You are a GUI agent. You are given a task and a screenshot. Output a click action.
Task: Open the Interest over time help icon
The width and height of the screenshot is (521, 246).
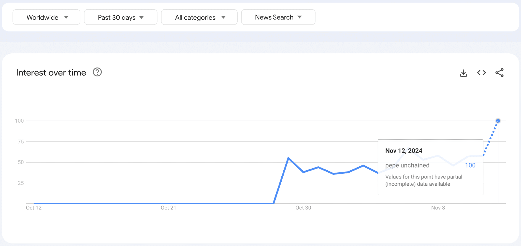click(x=97, y=72)
